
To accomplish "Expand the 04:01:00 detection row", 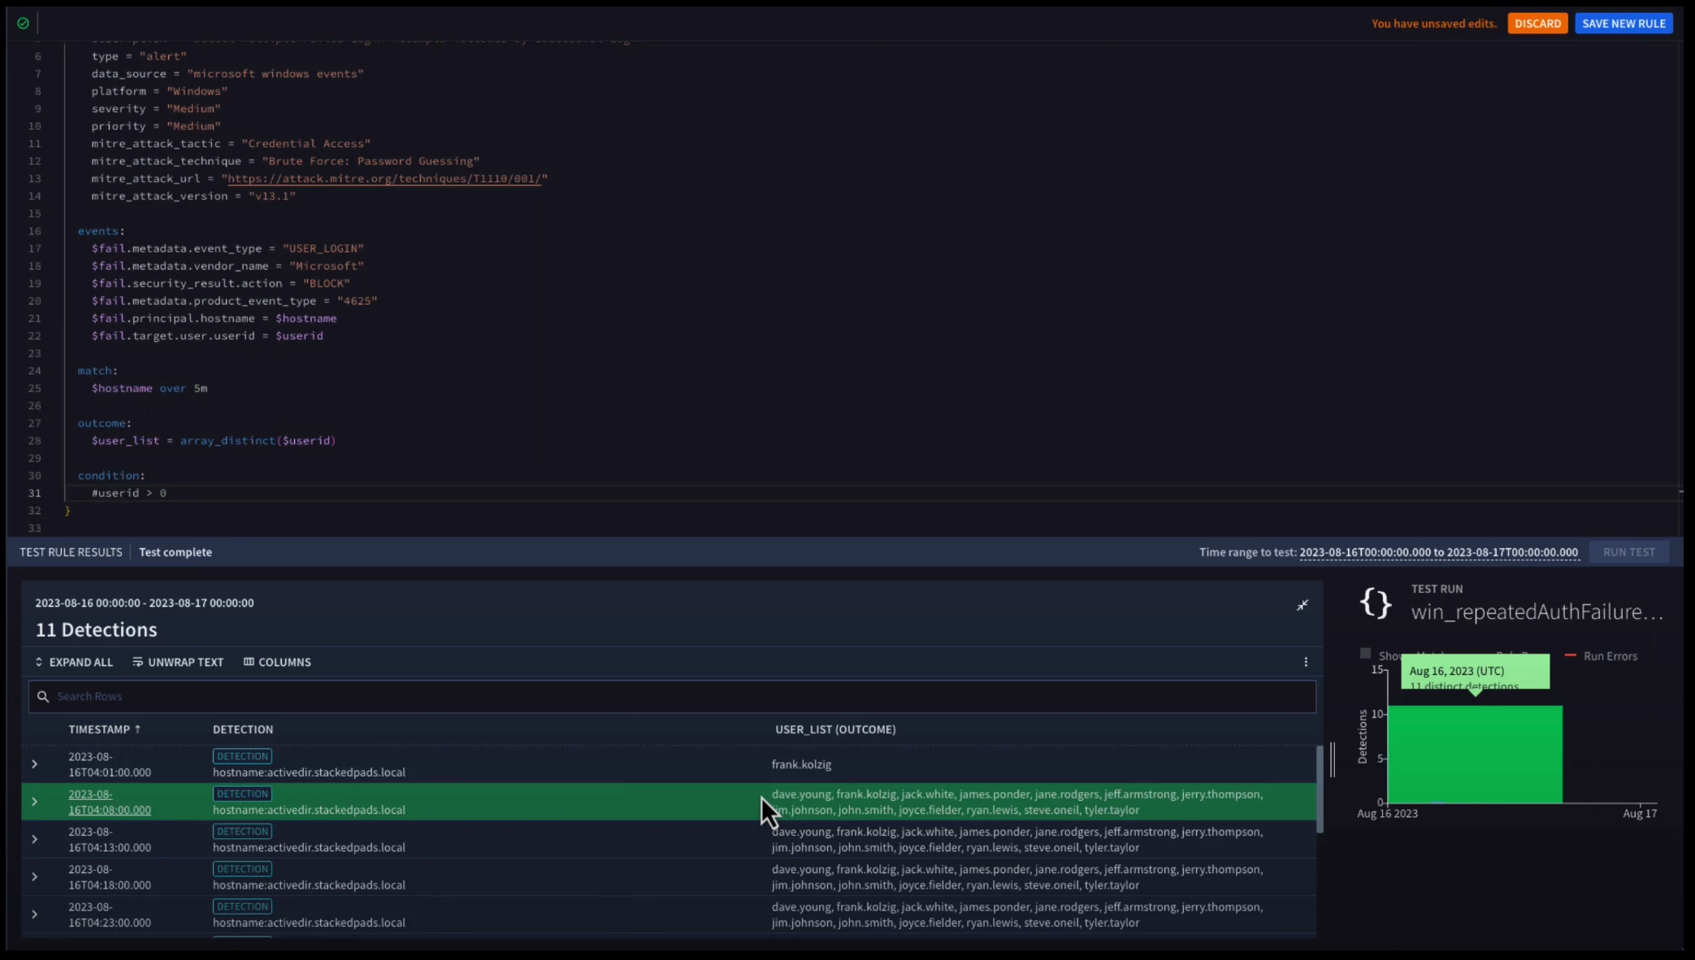I will [34, 764].
